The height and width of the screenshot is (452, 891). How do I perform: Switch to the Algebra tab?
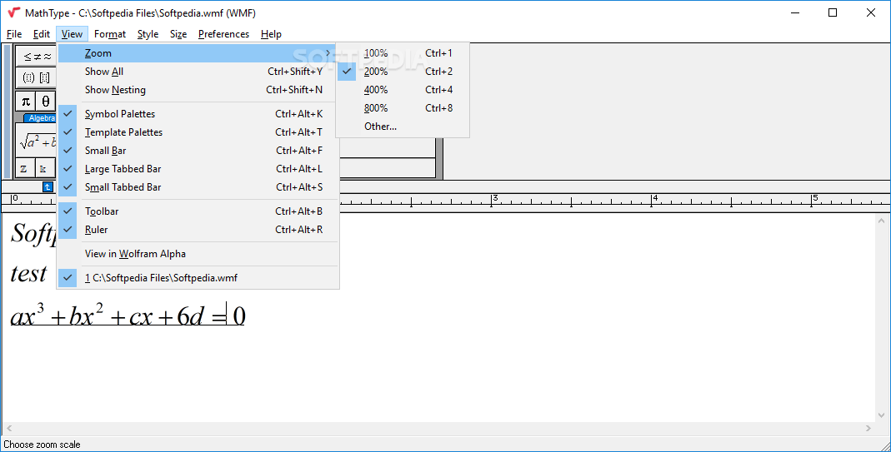tap(40, 118)
